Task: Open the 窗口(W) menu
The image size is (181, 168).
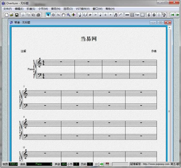Action: pyautogui.click(x=97, y=9)
